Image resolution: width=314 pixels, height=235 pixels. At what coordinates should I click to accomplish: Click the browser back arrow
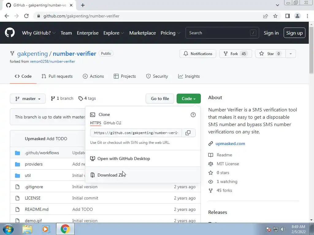click(x=7, y=16)
